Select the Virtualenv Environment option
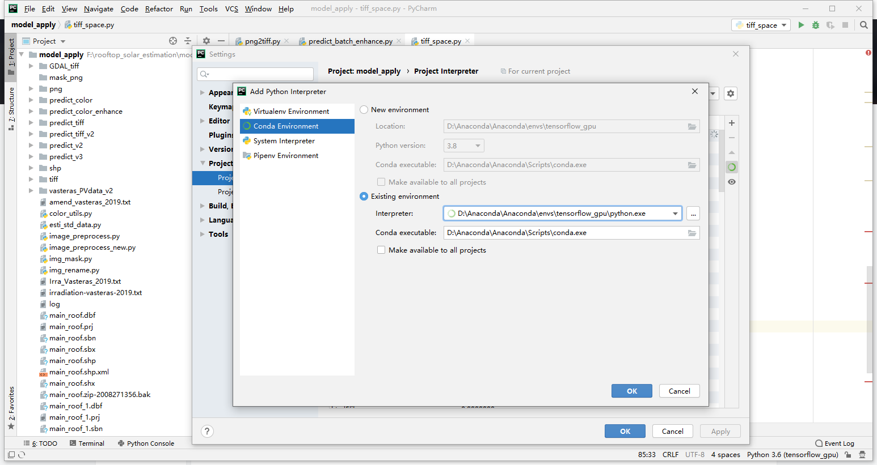Image resolution: width=877 pixels, height=465 pixels. [x=293, y=111]
